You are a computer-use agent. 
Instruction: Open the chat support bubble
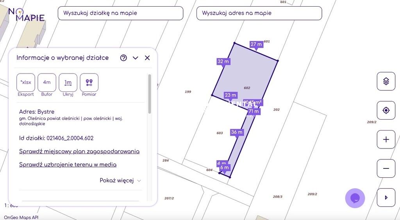355,198
